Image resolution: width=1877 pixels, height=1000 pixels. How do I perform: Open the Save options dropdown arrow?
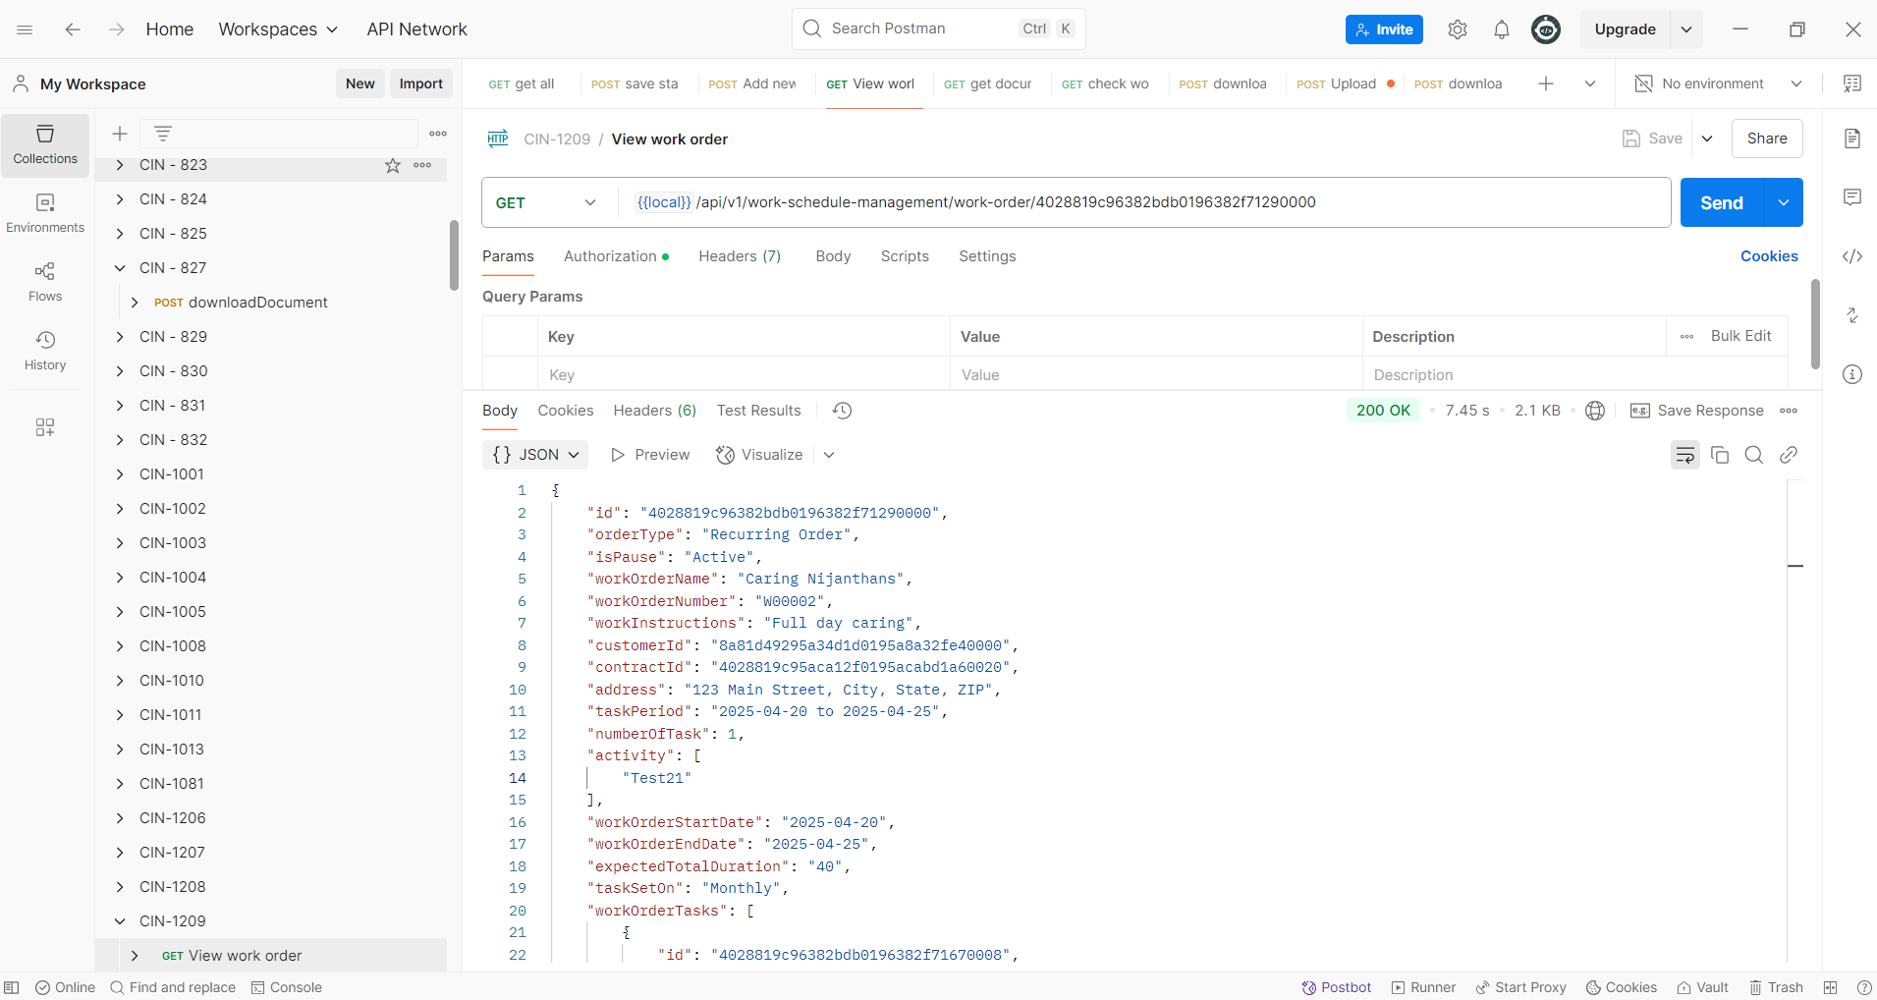click(x=1707, y=139)
